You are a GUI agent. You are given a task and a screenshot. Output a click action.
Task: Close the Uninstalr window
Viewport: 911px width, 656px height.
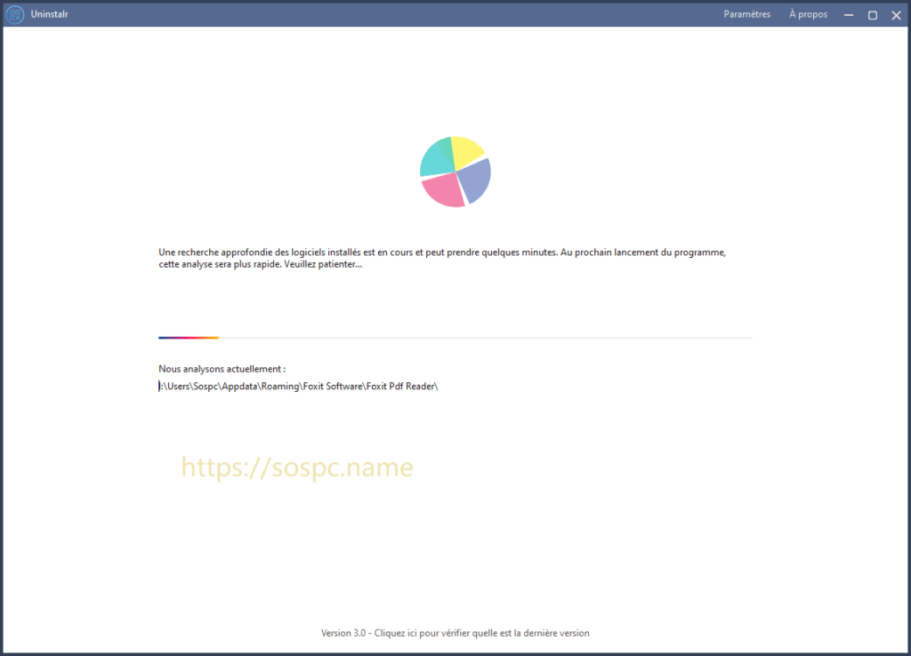(x=896, y=15)
